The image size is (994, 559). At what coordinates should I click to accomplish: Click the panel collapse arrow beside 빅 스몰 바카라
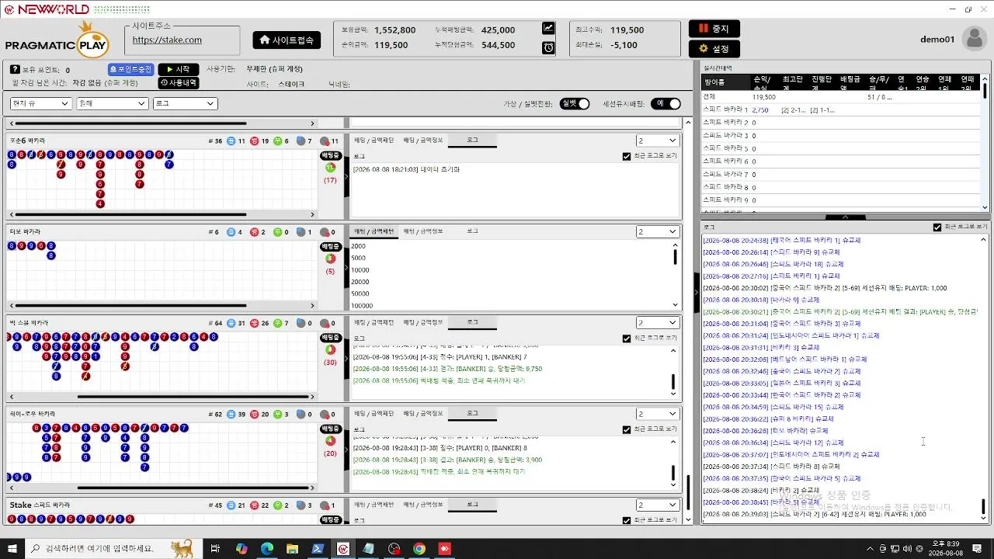(x=346, y=359)
